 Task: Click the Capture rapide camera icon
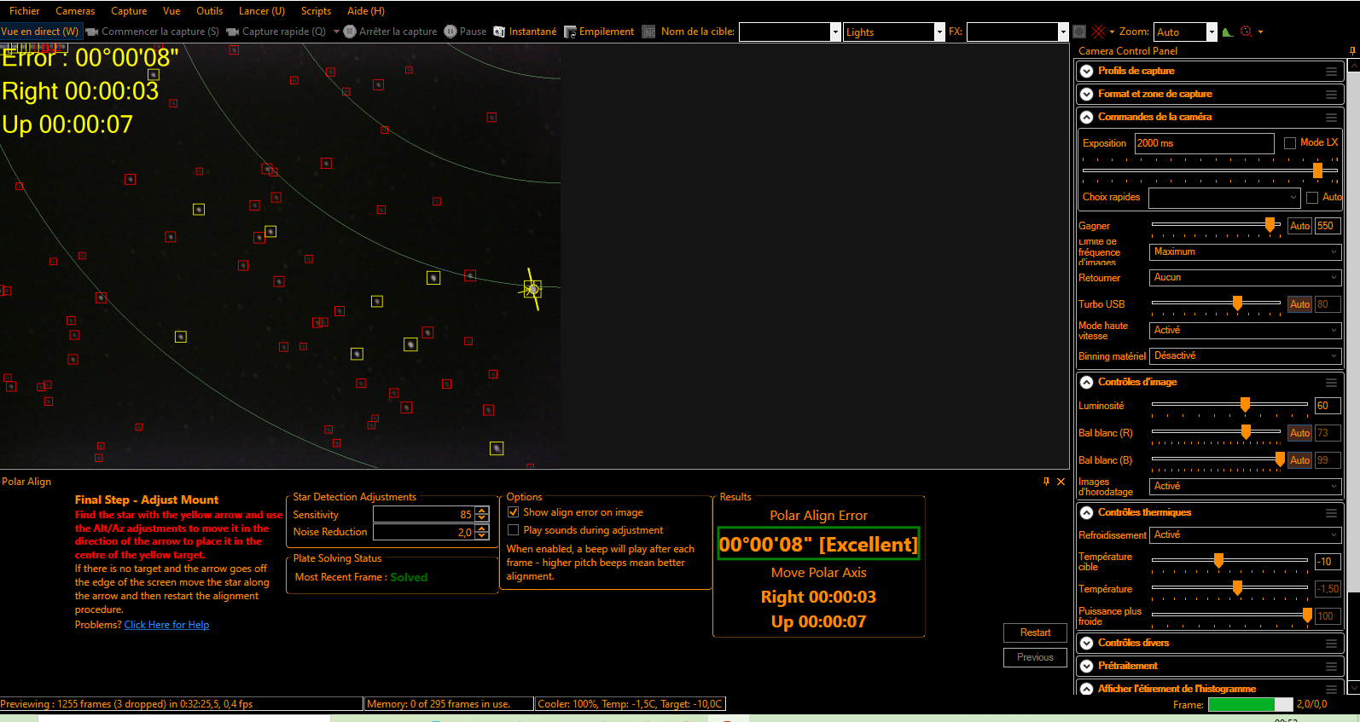coord(233,32)
